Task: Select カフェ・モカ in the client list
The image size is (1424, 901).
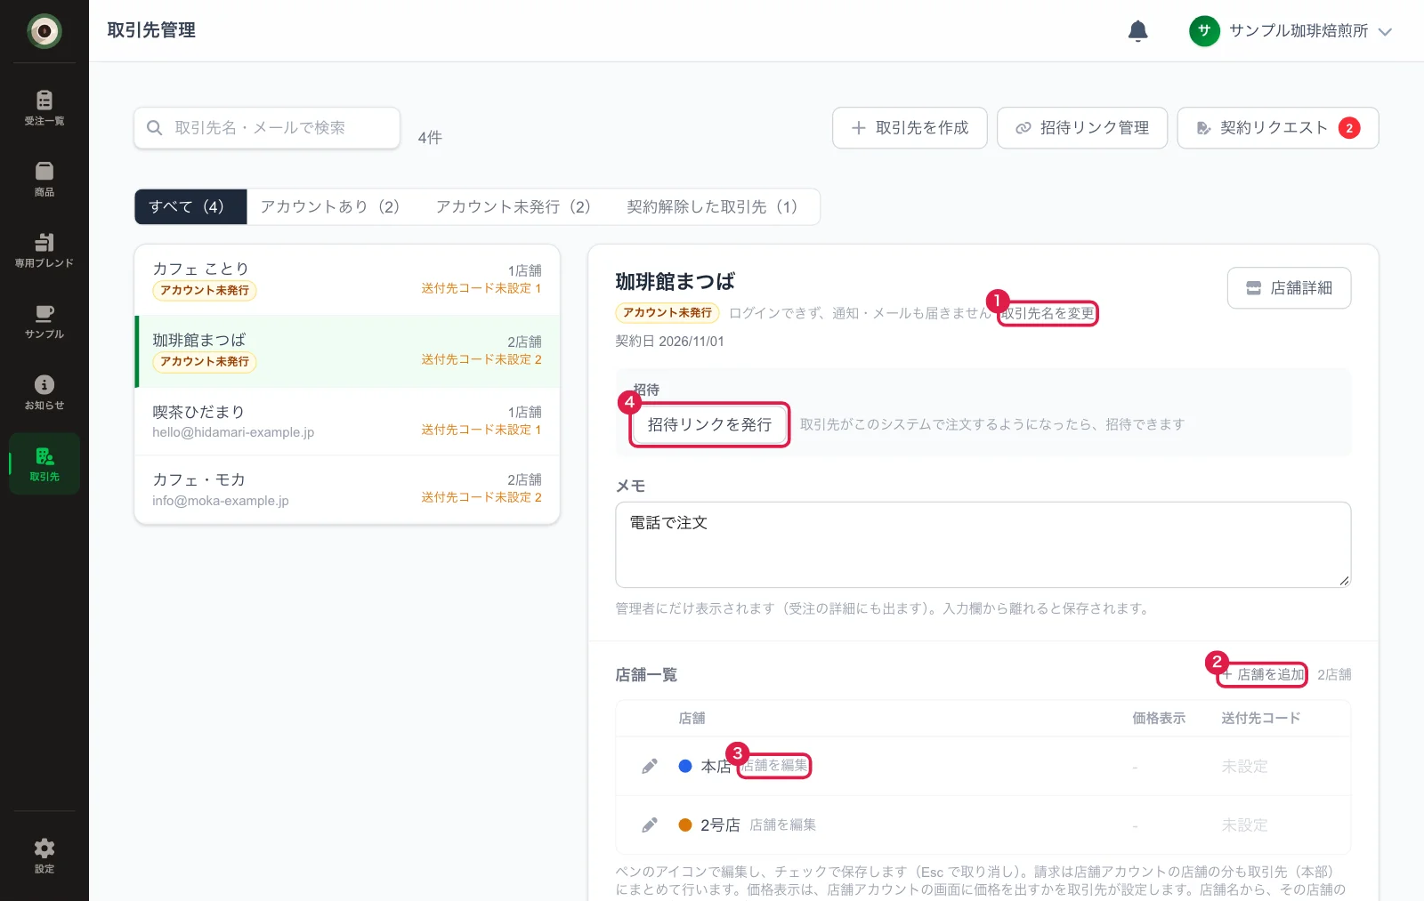Action: (347, 489)
